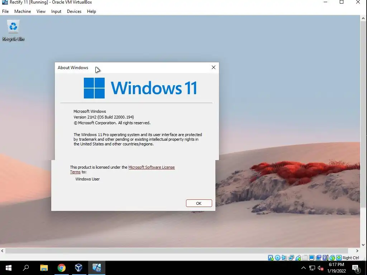Click the Windows User licensee name
This screenshot has height=275, width=367.
pos(87,179)
